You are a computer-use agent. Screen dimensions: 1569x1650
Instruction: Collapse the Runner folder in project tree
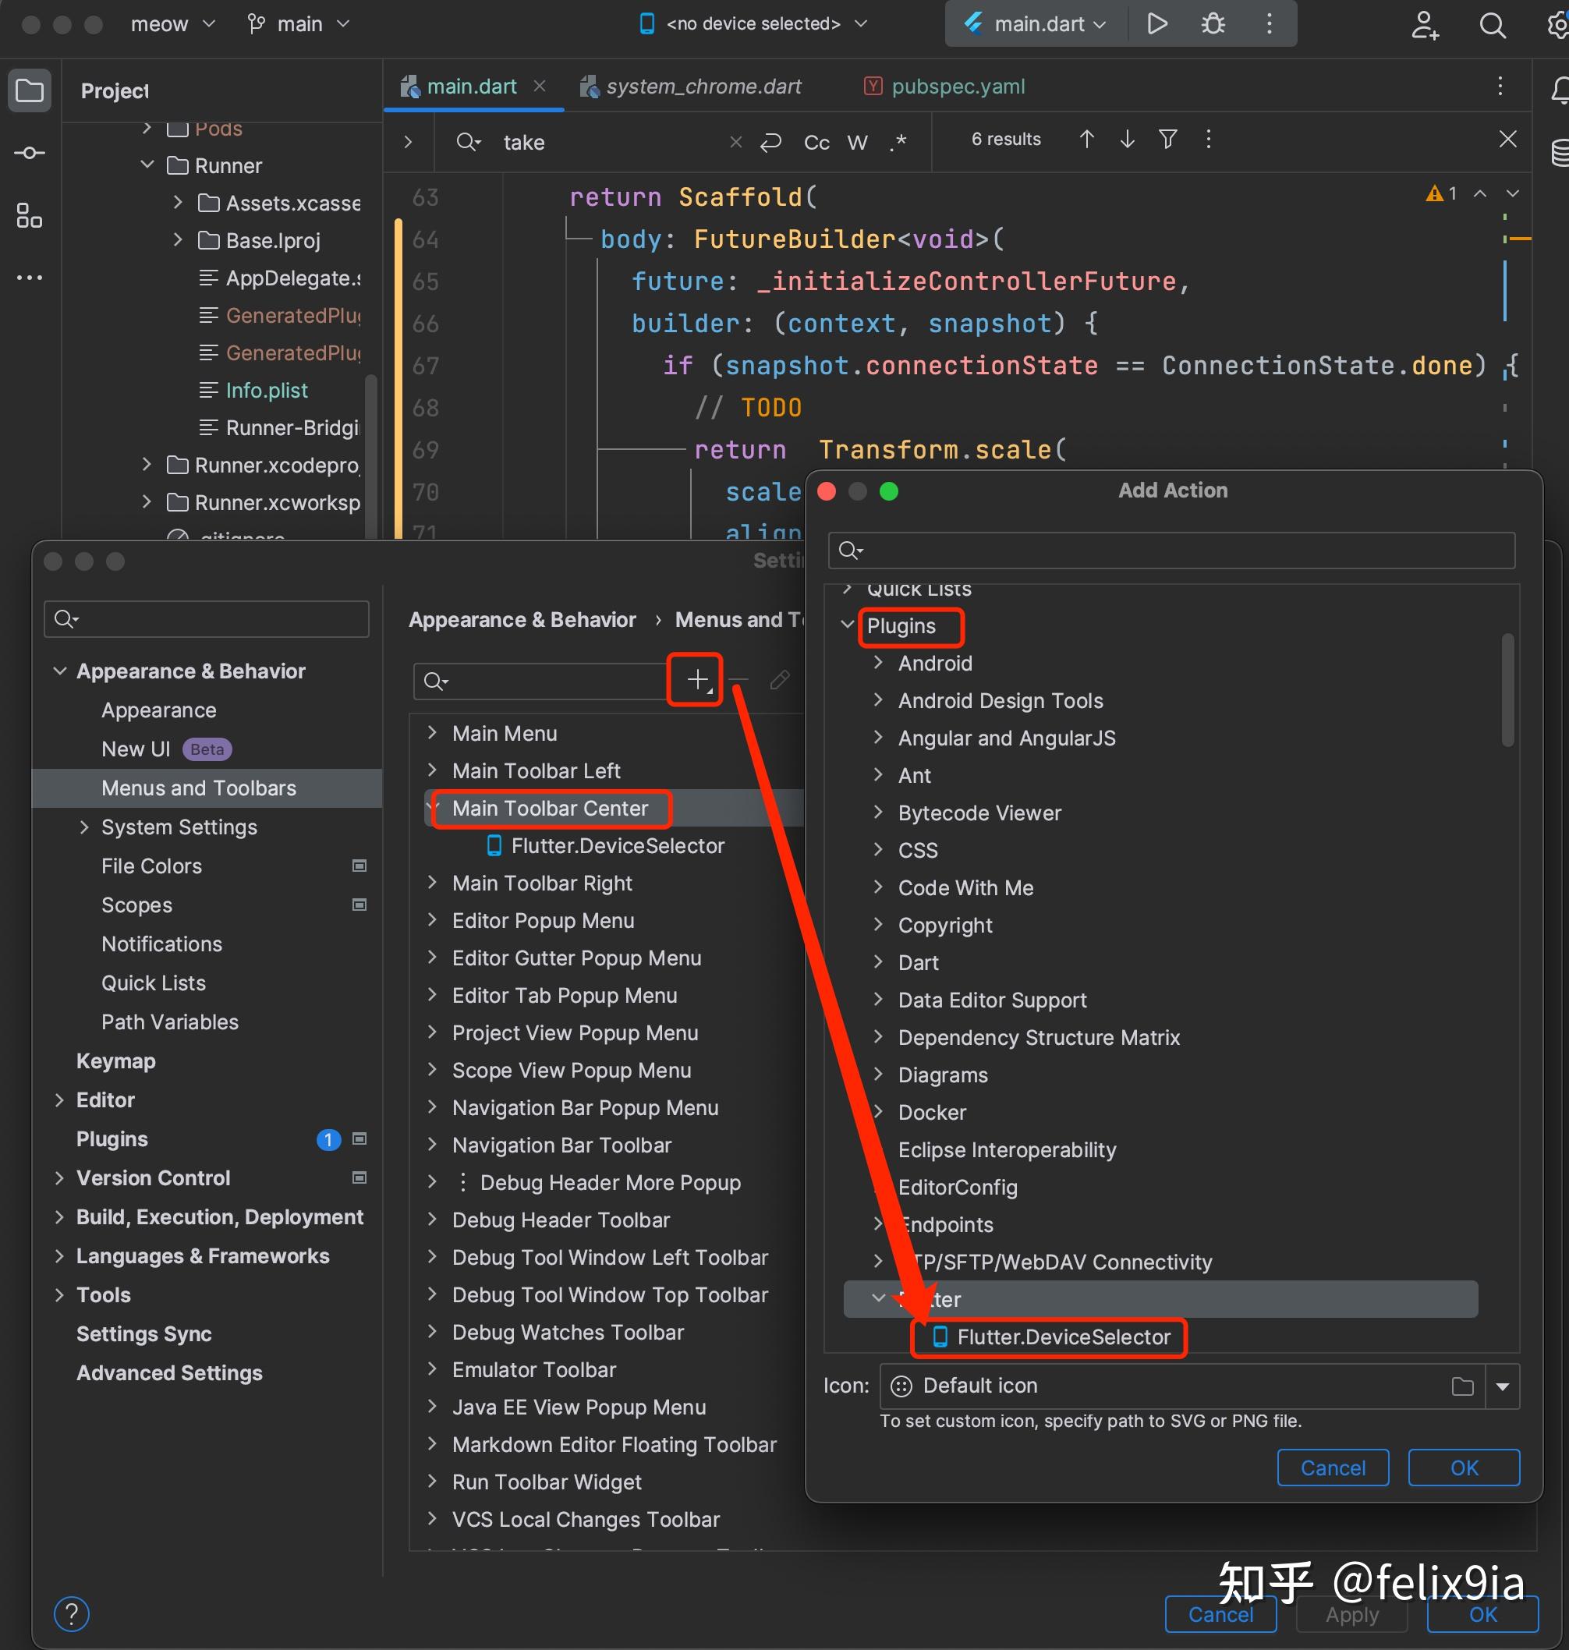coord(147,165)
